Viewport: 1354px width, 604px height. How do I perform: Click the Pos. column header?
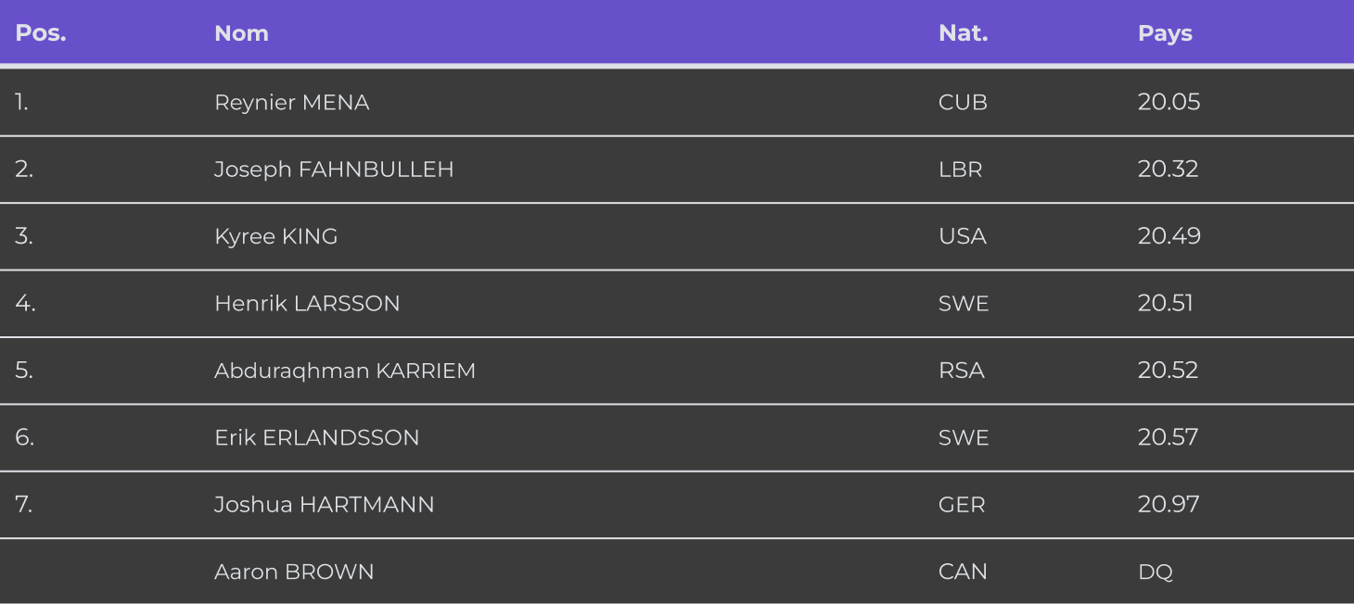(x=41, y=33)
